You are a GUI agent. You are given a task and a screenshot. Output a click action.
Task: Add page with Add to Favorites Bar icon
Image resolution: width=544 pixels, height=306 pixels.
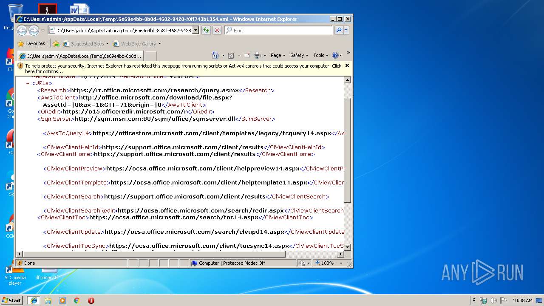coord(56,43)
